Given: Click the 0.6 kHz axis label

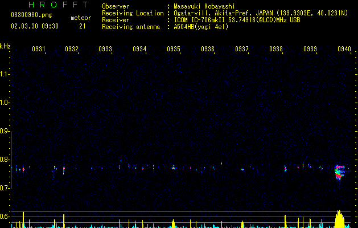Looking at the screenshot, I should (x=5, y=217).
